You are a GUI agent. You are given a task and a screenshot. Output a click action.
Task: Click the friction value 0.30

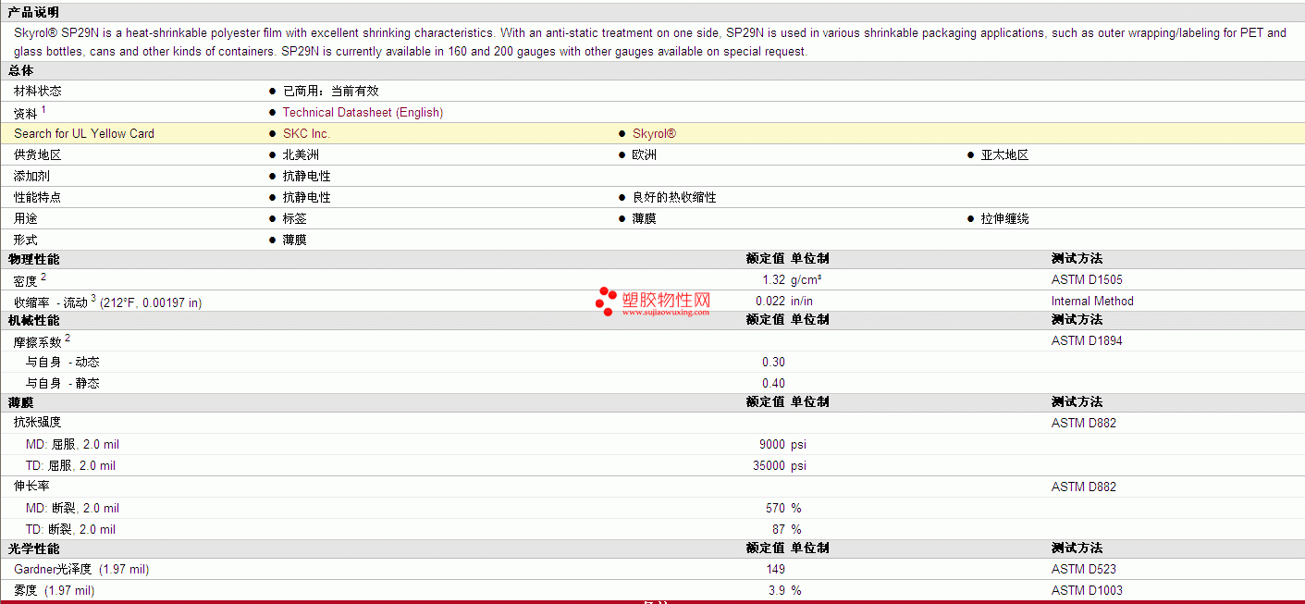[773, 363]
